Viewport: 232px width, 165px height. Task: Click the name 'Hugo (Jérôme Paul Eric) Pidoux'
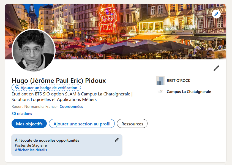tap(59, 81)
